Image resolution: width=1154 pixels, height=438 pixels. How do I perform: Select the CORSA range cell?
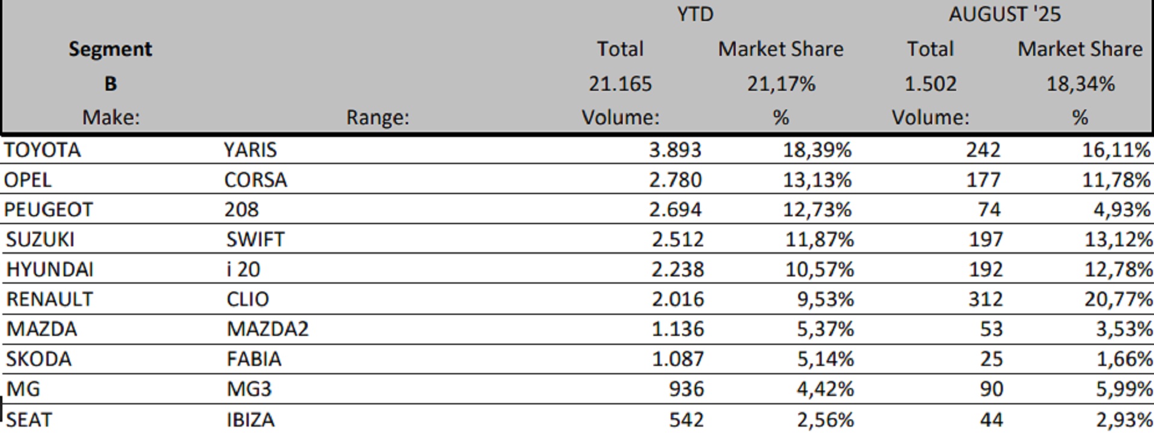coord(255,180)
